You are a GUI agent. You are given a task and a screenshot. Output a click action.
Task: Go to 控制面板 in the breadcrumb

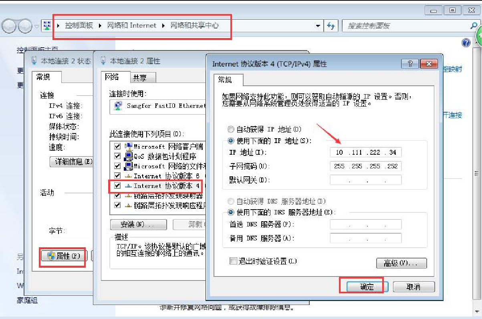tap(79, 26)
